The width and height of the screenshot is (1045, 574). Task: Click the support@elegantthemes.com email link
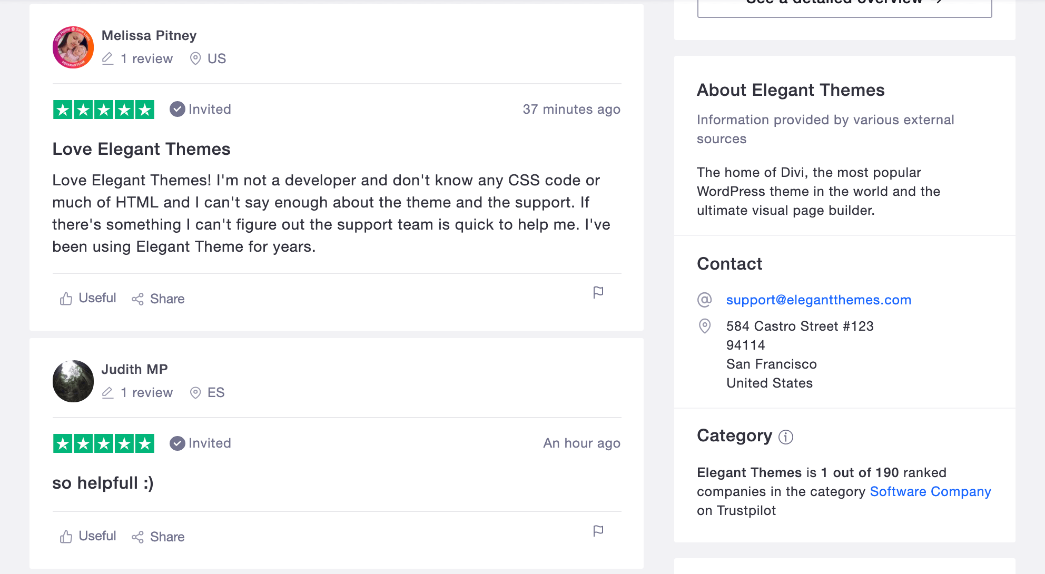coord(818,300)
